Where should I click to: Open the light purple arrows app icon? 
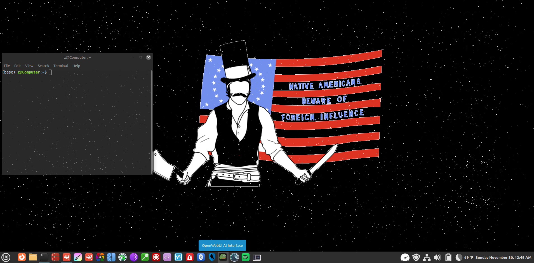(167, 257)
